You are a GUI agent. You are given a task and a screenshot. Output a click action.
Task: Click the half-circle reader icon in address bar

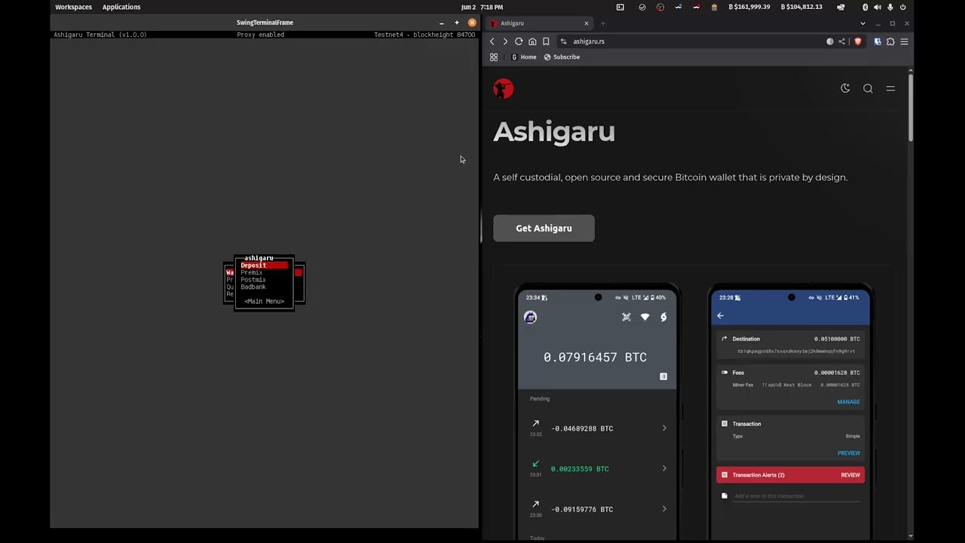[x=830, y=41]
